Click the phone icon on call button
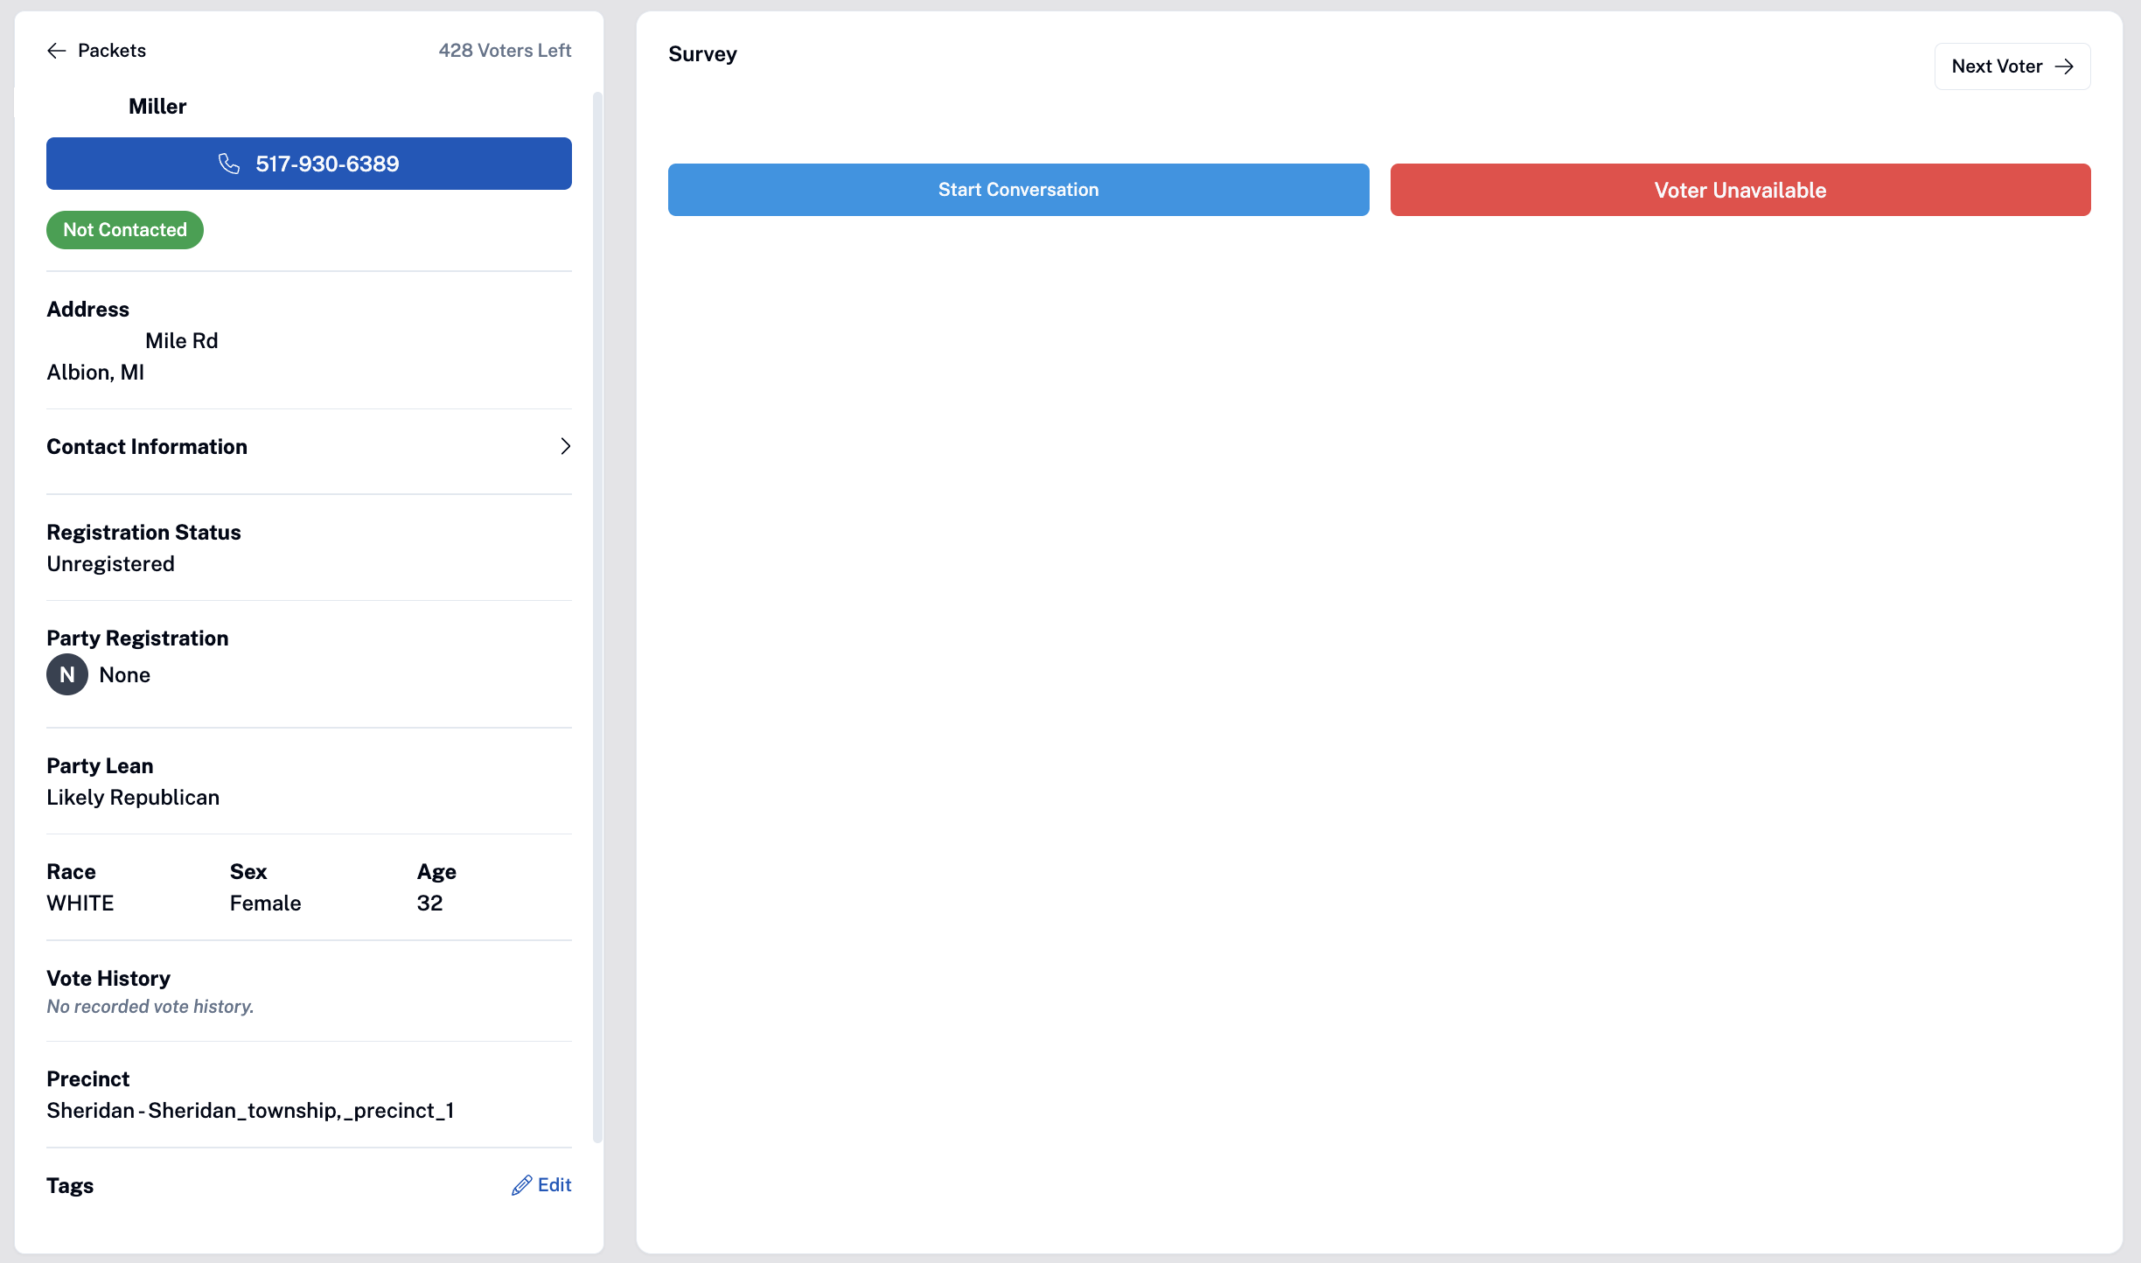 tap(229, 164)
